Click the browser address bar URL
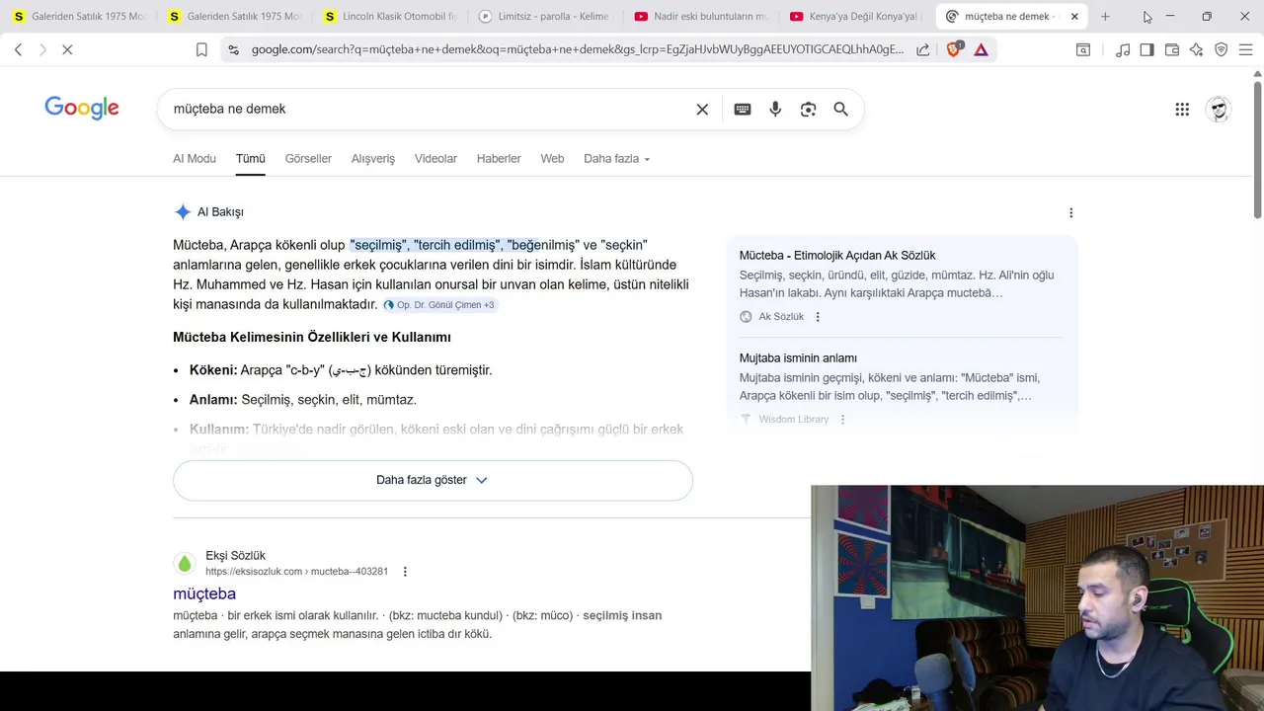This screenshot has width=1264, height=711. tap(577, 49)
